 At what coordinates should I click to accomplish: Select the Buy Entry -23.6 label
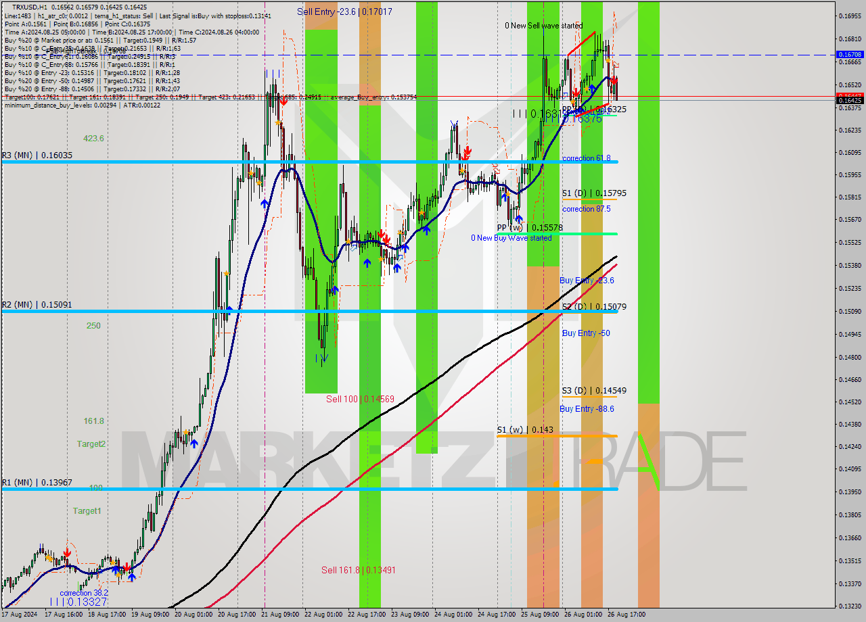tap(587, 280)
